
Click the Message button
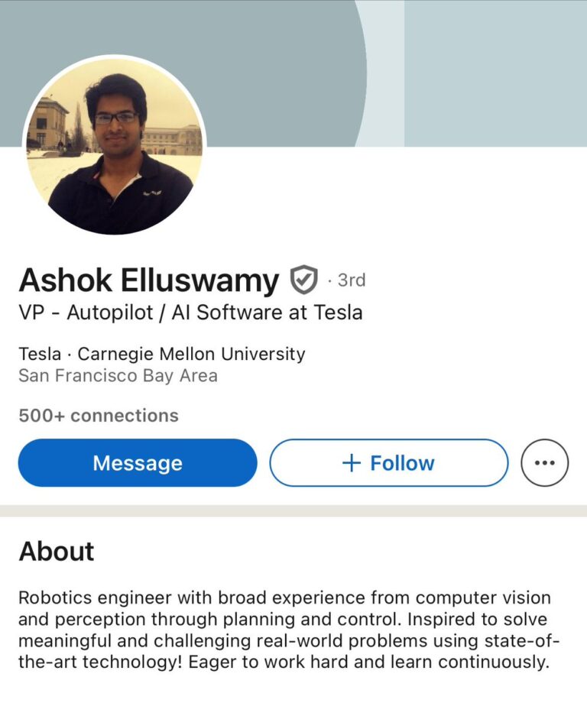pyautogui.click(x=139, y=463)
